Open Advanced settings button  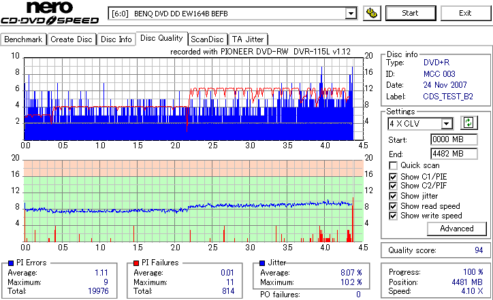[456, 229]
